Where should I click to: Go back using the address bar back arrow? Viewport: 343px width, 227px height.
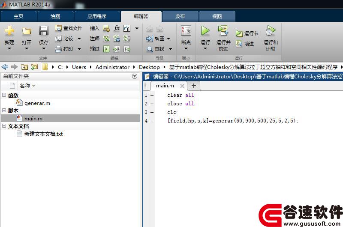tap(5, 67)
